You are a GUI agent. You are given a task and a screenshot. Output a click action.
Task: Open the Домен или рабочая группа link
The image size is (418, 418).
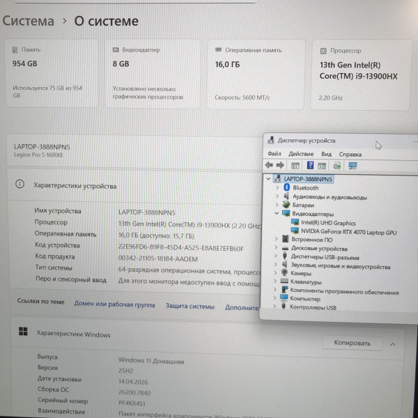pos(114,304)
